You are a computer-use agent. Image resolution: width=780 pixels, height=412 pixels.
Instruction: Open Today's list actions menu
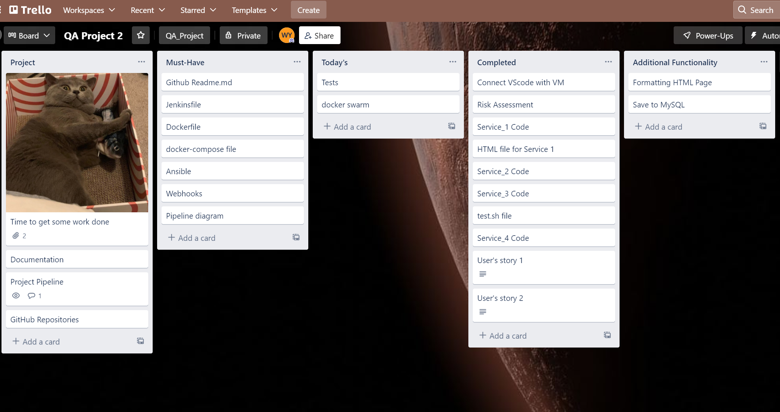click(x=453, y=62)
